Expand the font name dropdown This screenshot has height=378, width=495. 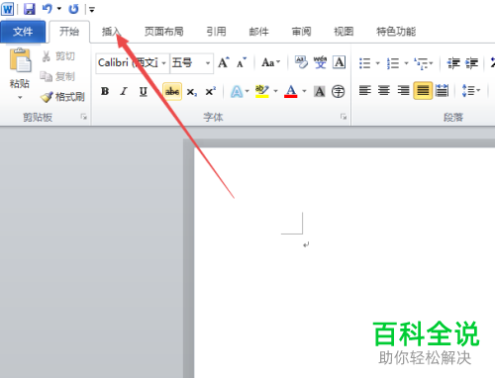[163, 63]
